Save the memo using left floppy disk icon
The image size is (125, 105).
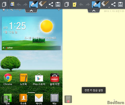coord(58,4)
